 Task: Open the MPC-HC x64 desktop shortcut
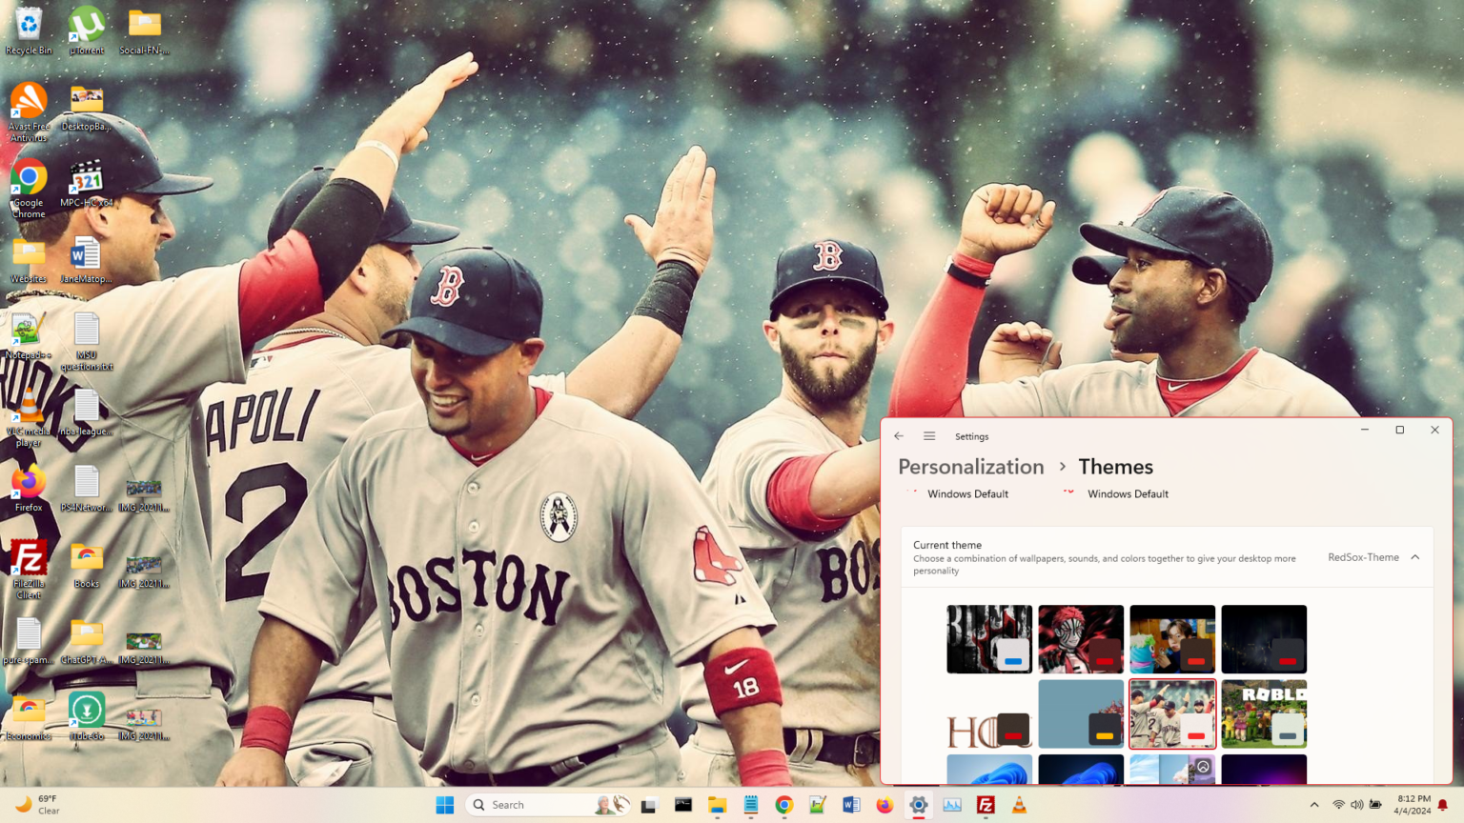coord(87,179)
